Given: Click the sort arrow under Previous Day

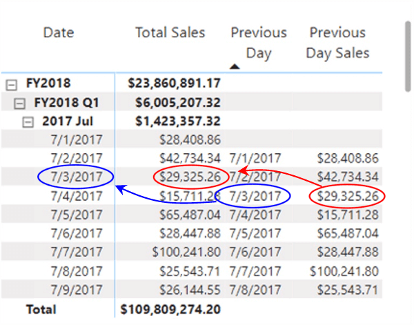Looking at the screenshot, I should click(x=235, y=66).
